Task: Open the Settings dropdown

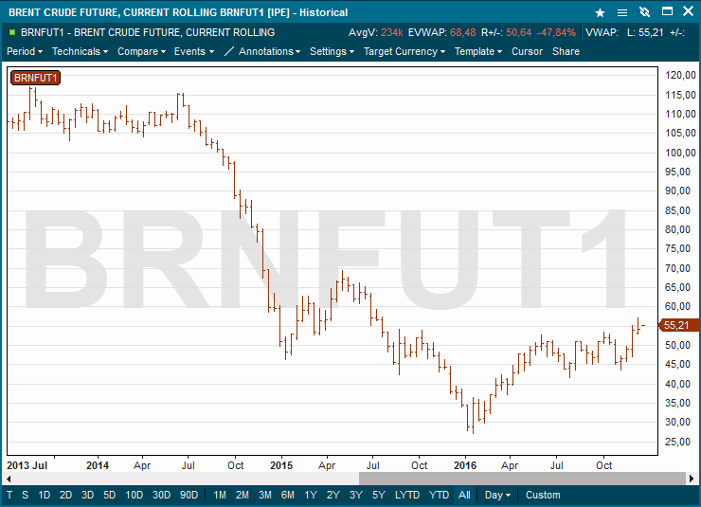Action: click(333, 51)
